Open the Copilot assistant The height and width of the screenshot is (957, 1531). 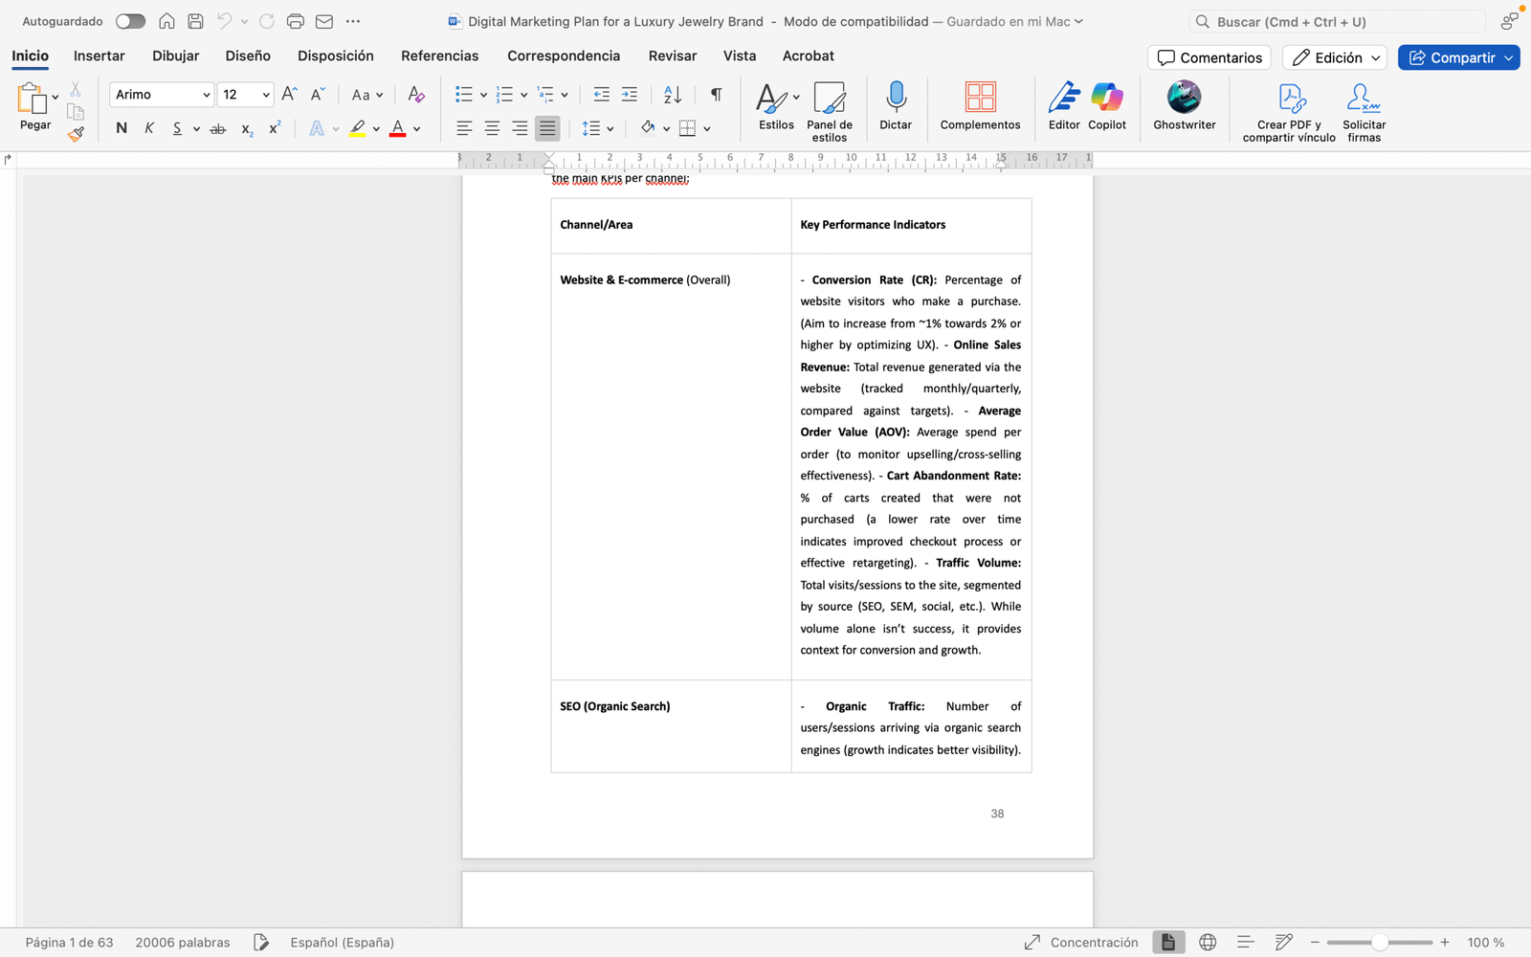1107,98
